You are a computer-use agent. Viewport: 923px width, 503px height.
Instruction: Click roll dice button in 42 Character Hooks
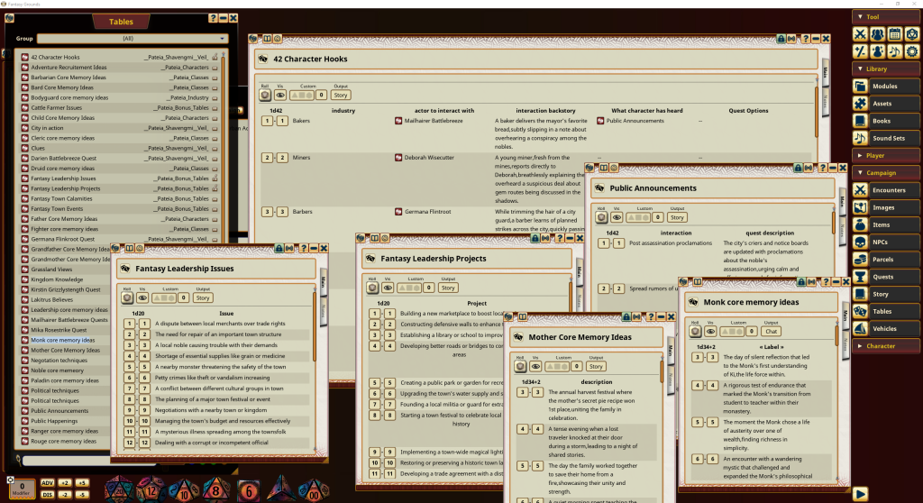[265, 95]
